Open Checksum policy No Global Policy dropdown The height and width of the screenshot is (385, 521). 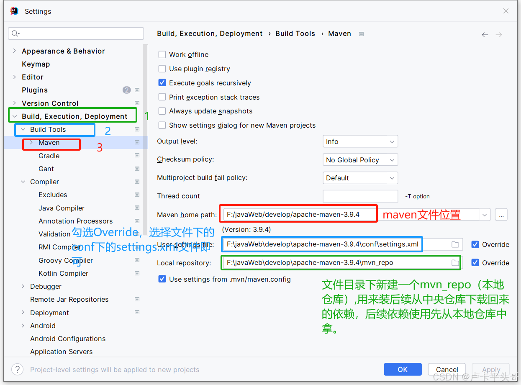(360, 160)
